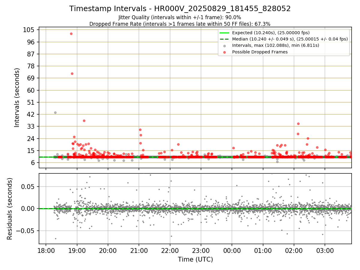The image size is (360, 270).
Task: Click the gray interval point near 43 seconds
Action: pos(55,112)
